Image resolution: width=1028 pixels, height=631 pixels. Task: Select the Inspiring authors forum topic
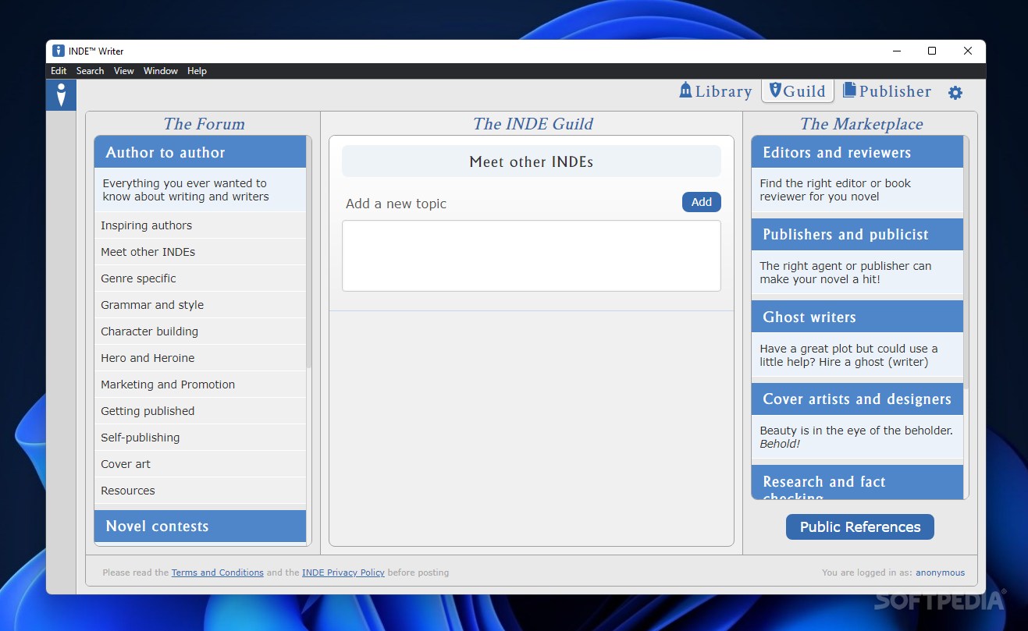[200, 225]
